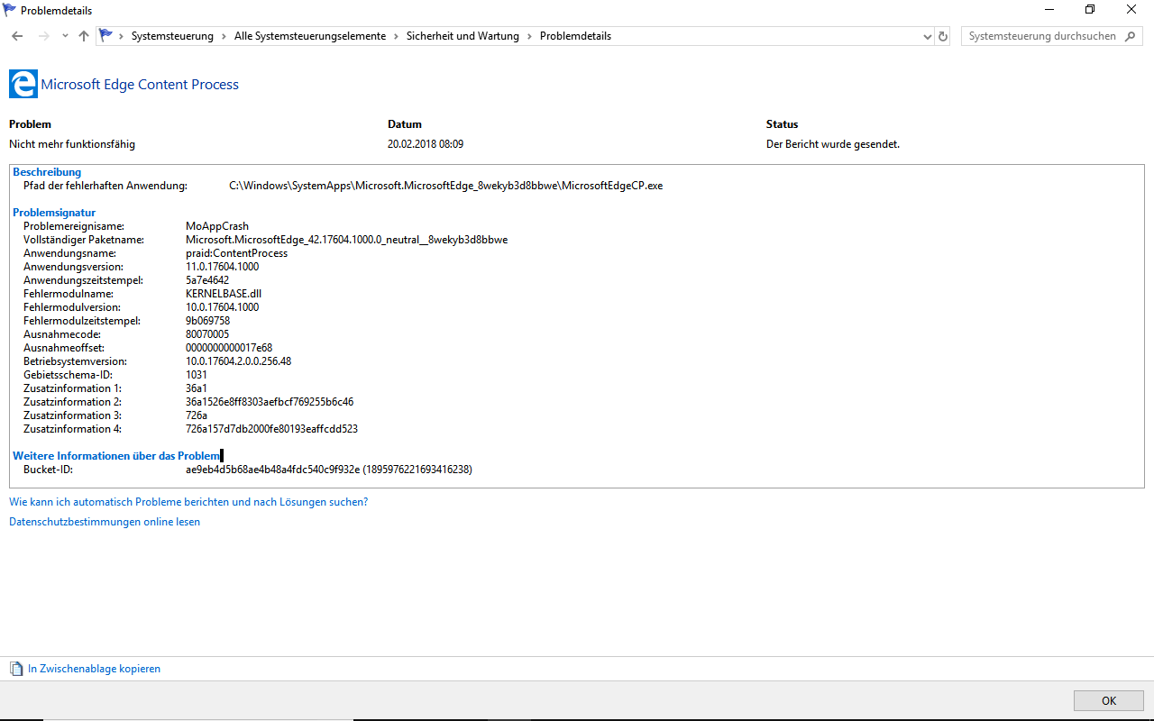Click the MicrosoftEdgeCP.exe application path

pyautogui.click(x=445, y=186)
